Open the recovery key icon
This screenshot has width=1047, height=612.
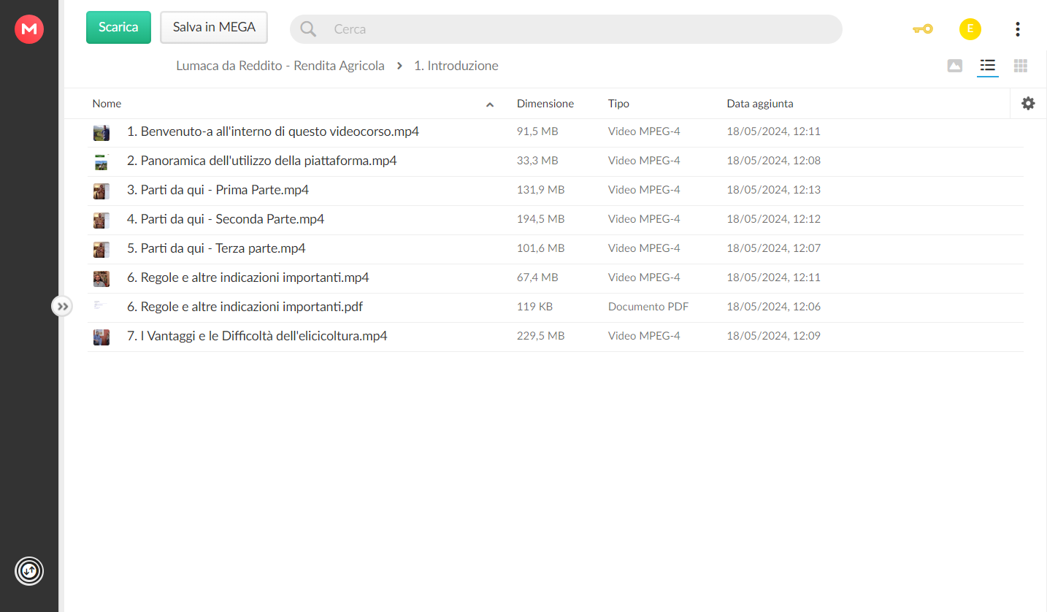point(923,29)
